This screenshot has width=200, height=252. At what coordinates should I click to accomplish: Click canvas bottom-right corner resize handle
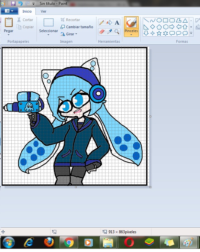coord(150,187)
